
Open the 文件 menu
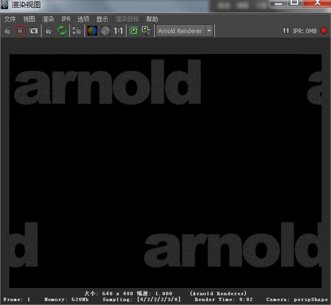click(x=10, y=19)
